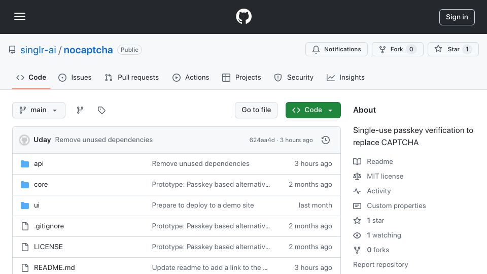Open the .gitignore file
Image resolution: width=487 pixels, height=274 pixels.
pyautogui.click(x=49, y=226)
